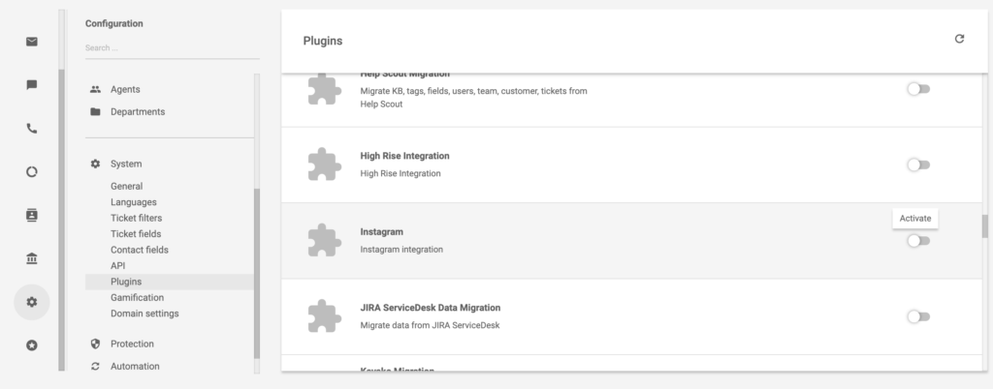The width and height of the screenshot is (993, 389).
Task: Expand the Protection section
Action: pyautogui.click(x=131, y=344)
